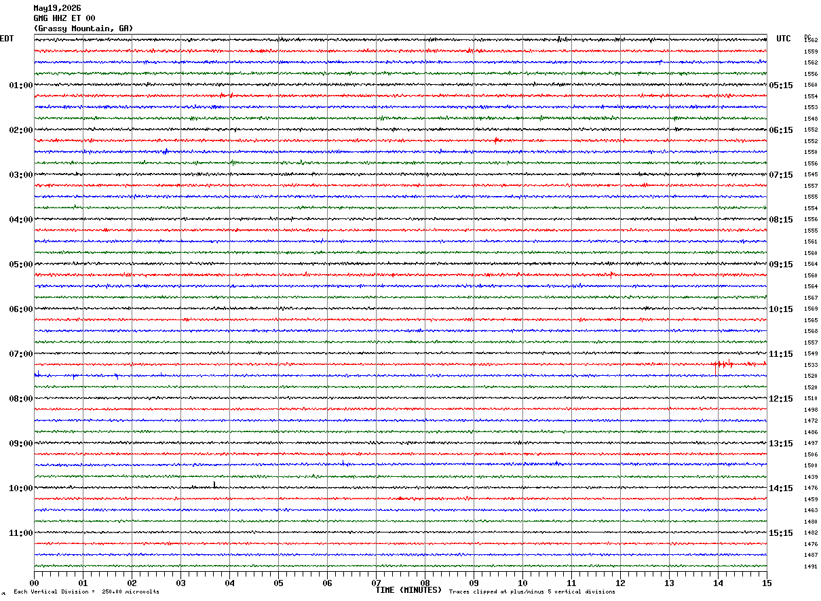Click the 07:00 EDT time label
This screenshot has height=601, width=821.
click(20, 354)
